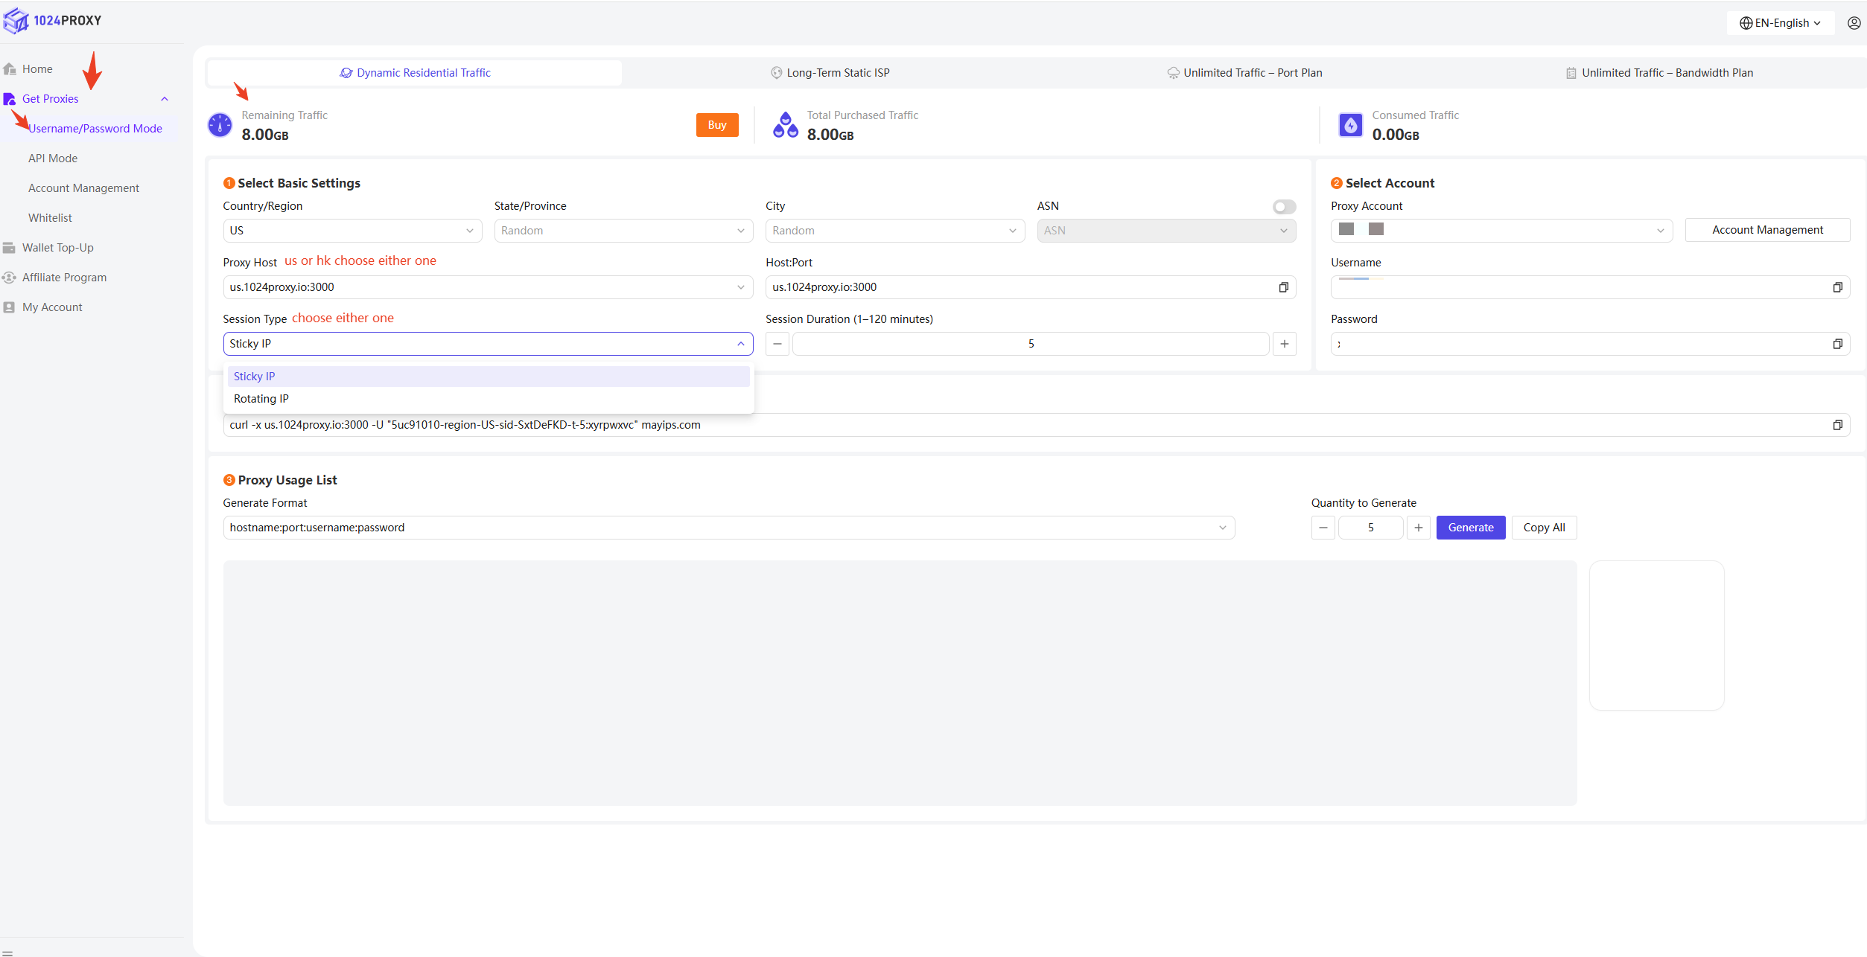Open the EN-English language selector
The width and height of the screenshot is (1867, 957).
point(1780,23)
